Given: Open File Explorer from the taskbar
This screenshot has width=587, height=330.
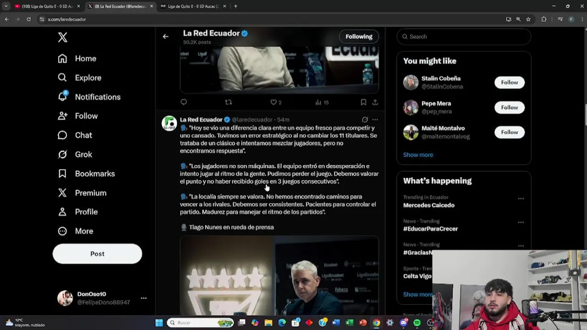Looking at the screenshot, I should pos(268,323).
